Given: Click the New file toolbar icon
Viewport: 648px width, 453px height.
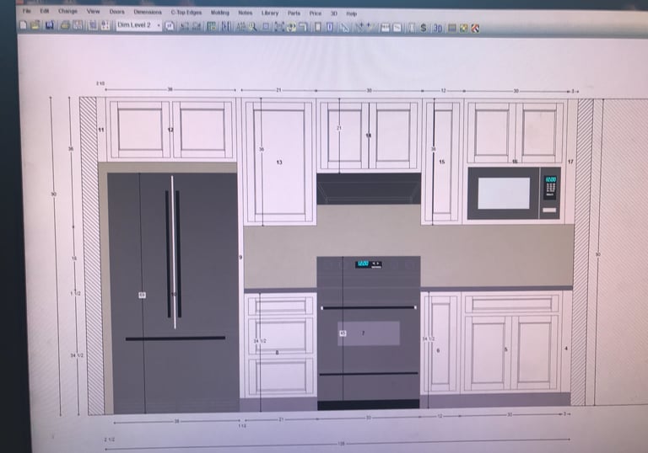Looking at the screenshot, I should 24,25.
